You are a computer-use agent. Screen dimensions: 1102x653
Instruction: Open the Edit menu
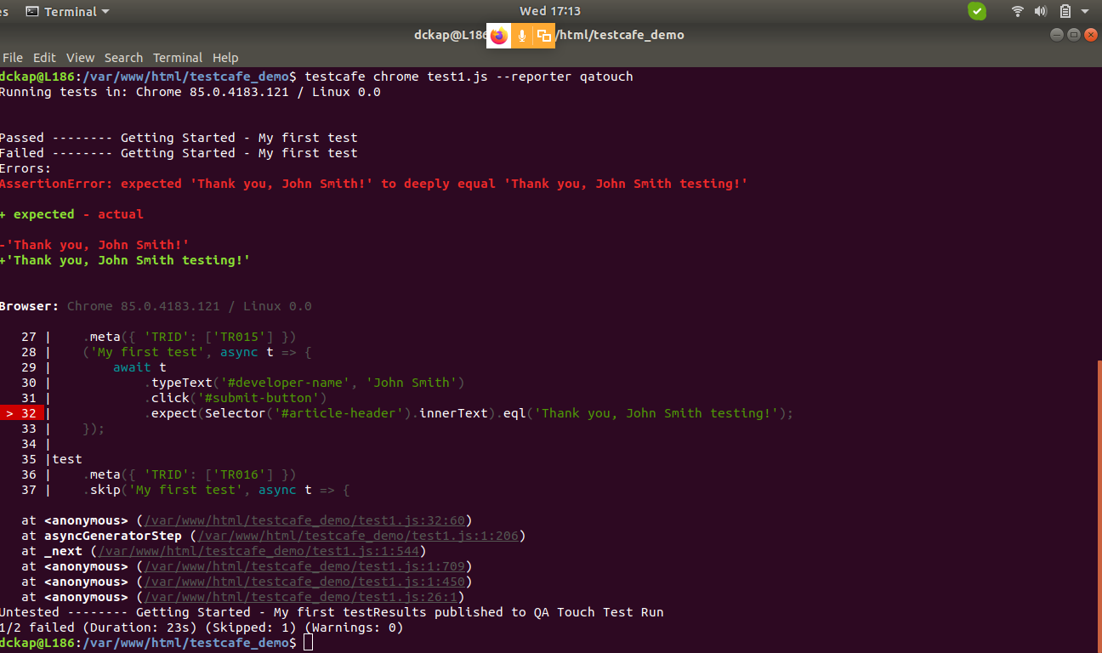click(x=44, y=58)
